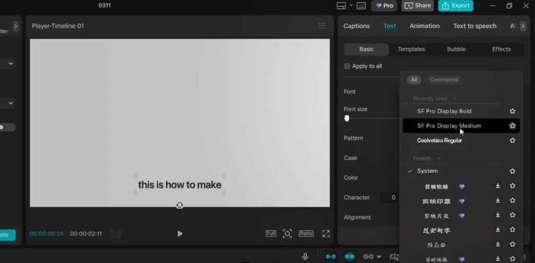Select the Text tab
535x263 pixels.
pyautogui.click(x=390, y=26)
